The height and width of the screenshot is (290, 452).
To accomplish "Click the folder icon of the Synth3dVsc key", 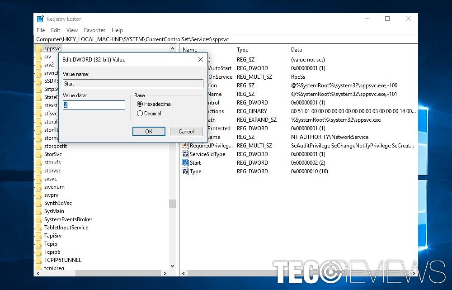I will [x=38, y=203].
